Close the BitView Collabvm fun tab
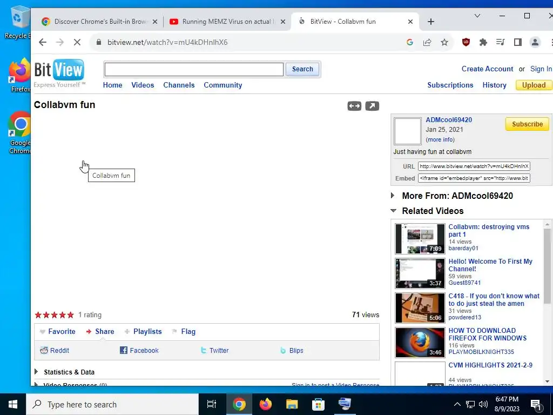This screenshot has height=415, width=553. 410,22
